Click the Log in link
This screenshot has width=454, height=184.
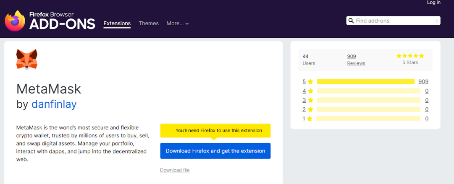(433, 3)
